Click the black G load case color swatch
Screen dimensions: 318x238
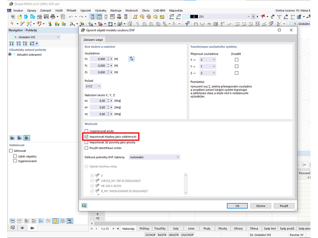point(194,17)
